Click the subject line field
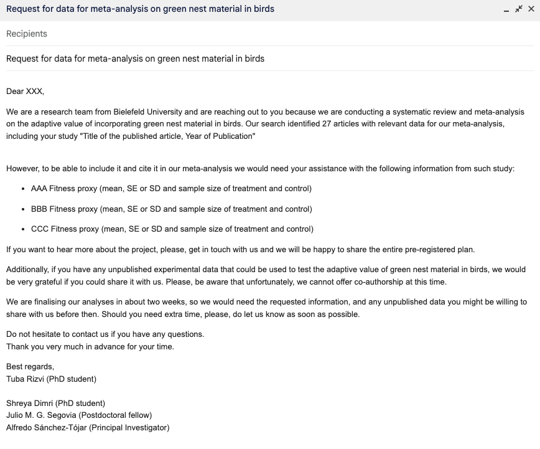 point(135,59)
